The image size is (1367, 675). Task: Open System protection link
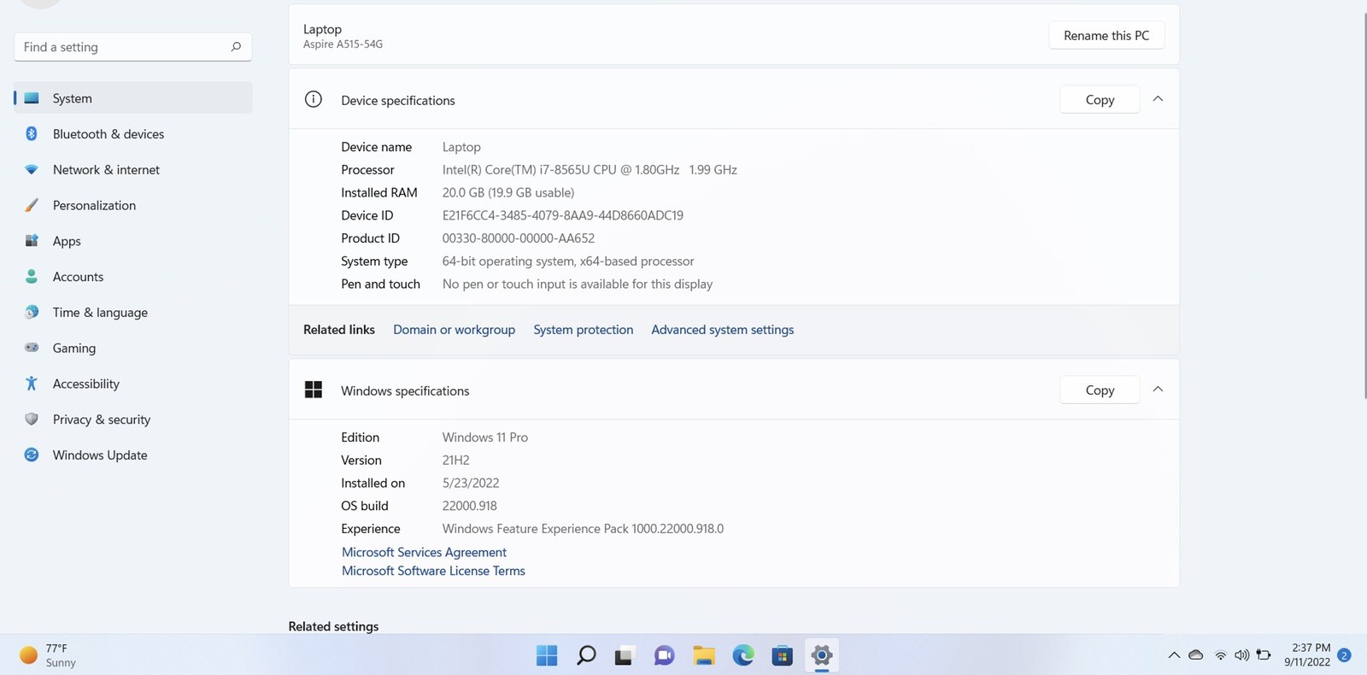pos(584,330)
